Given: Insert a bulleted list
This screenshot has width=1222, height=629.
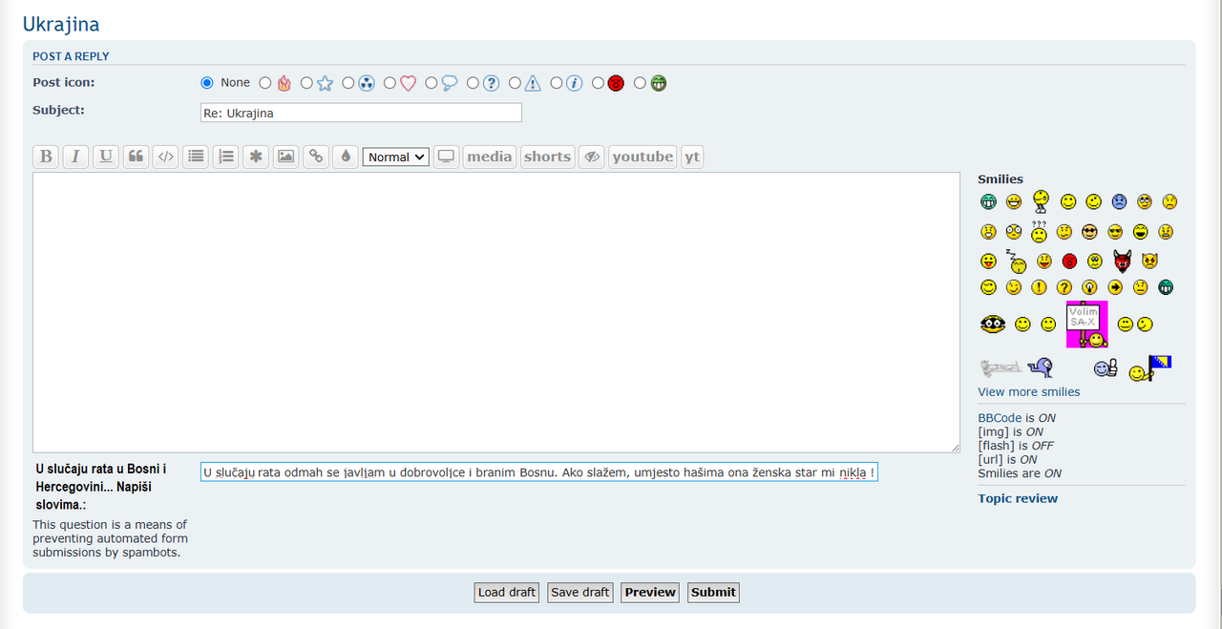Looking at the screenshot, I should [196, 157].
